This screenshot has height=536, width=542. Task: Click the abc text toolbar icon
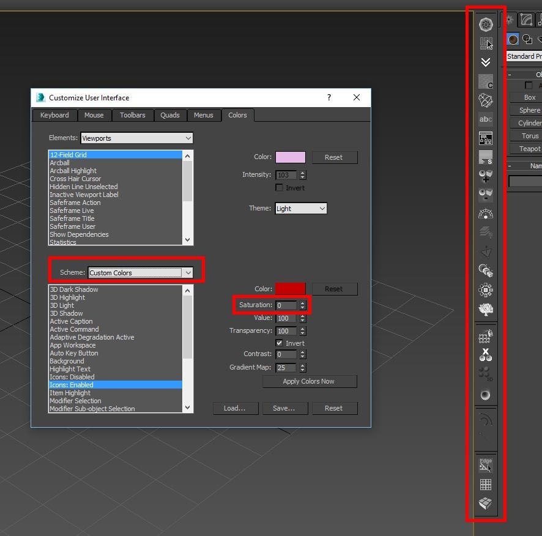tap(486, 119)
